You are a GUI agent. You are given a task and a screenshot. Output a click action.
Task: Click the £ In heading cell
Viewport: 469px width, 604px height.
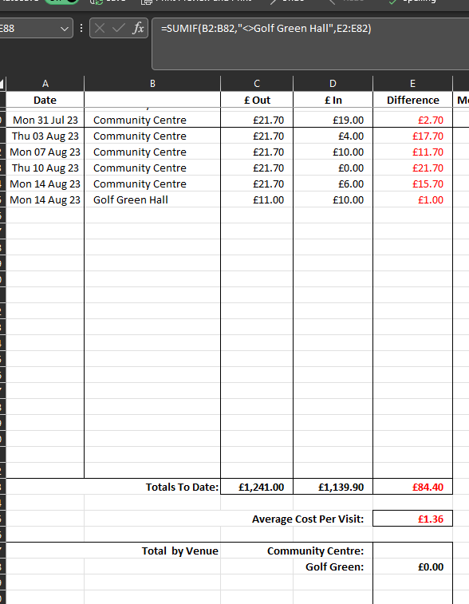[333, 101]
